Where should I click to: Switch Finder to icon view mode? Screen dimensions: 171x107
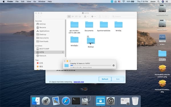pos(69,17)
